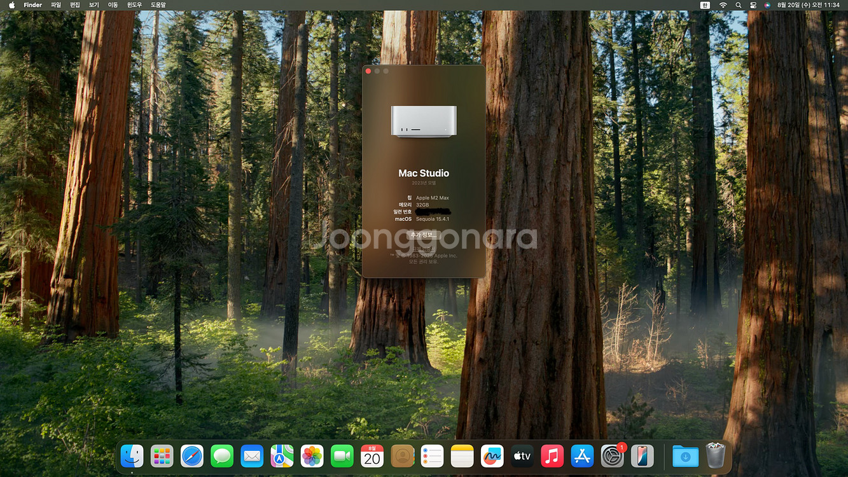Select the Mac Studio title text
This screenshot has width=848, height=477.
coord(424,173)
